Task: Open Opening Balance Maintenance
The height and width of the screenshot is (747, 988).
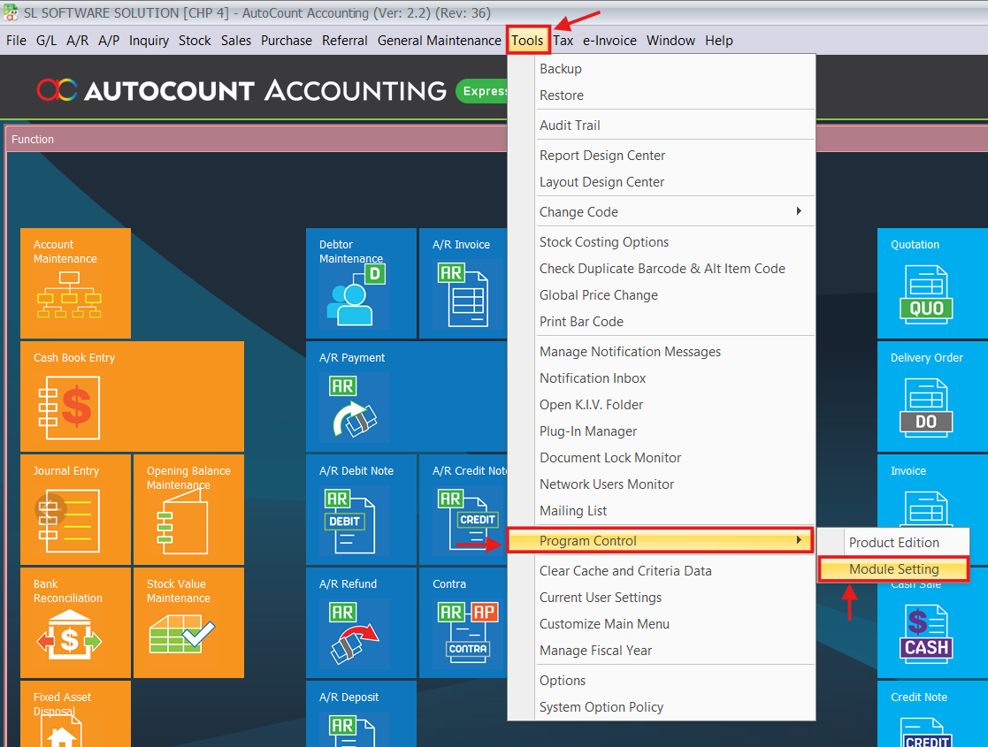Action: pos(188,510)
